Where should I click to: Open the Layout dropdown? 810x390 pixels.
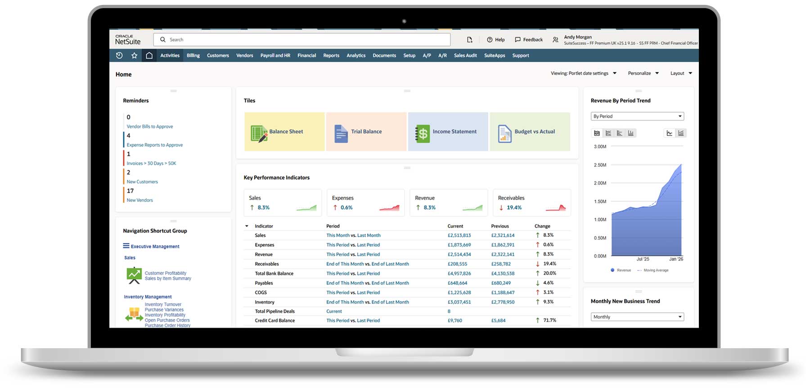click(681, 73)
